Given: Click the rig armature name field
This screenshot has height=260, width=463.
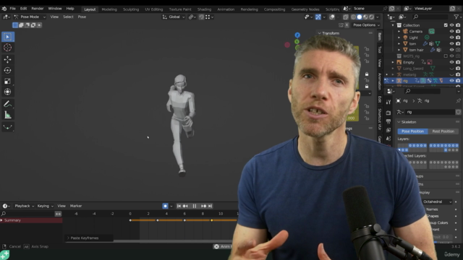Looking at the screenshot, I should point(430,113).
